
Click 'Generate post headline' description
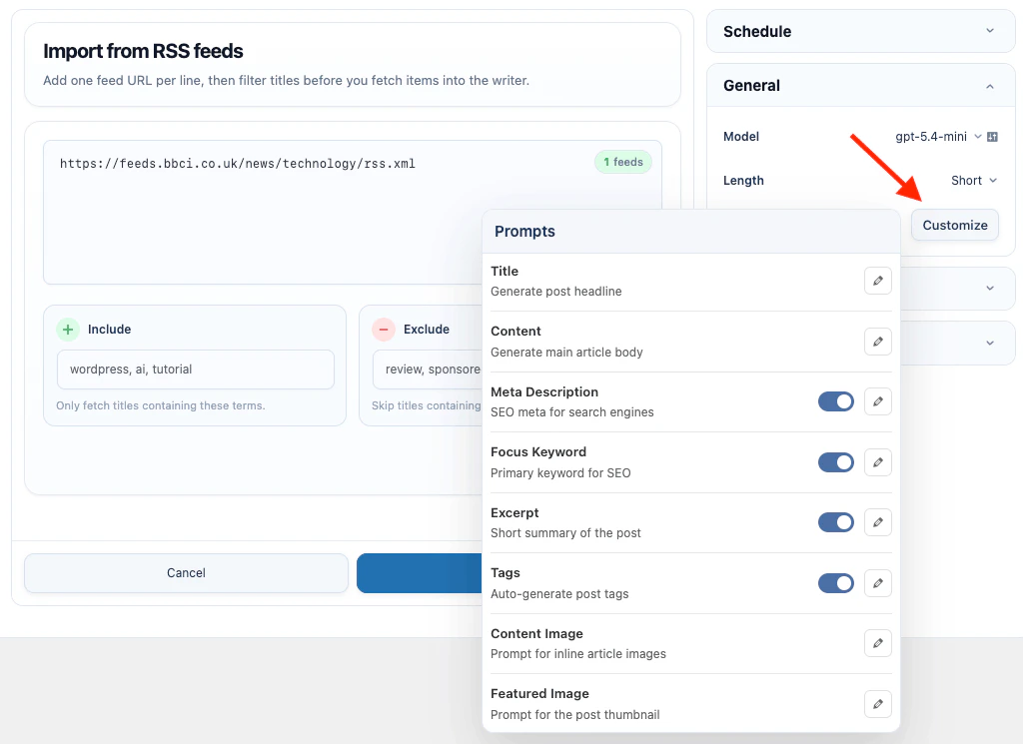point(555,292)
